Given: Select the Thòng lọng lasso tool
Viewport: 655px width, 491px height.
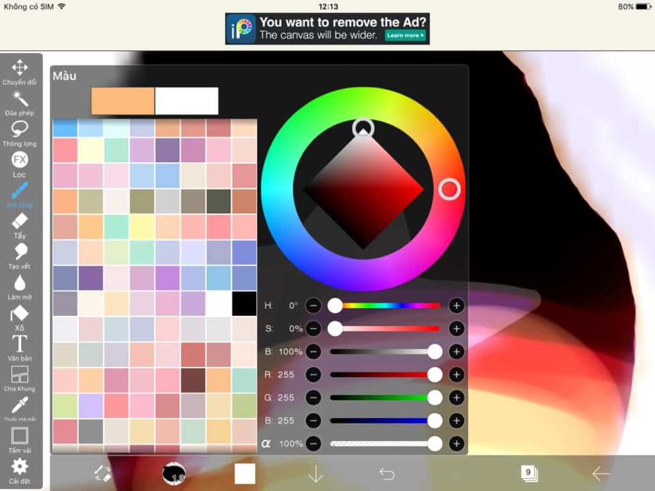Looking at the screenshot, I should [20, 134].
